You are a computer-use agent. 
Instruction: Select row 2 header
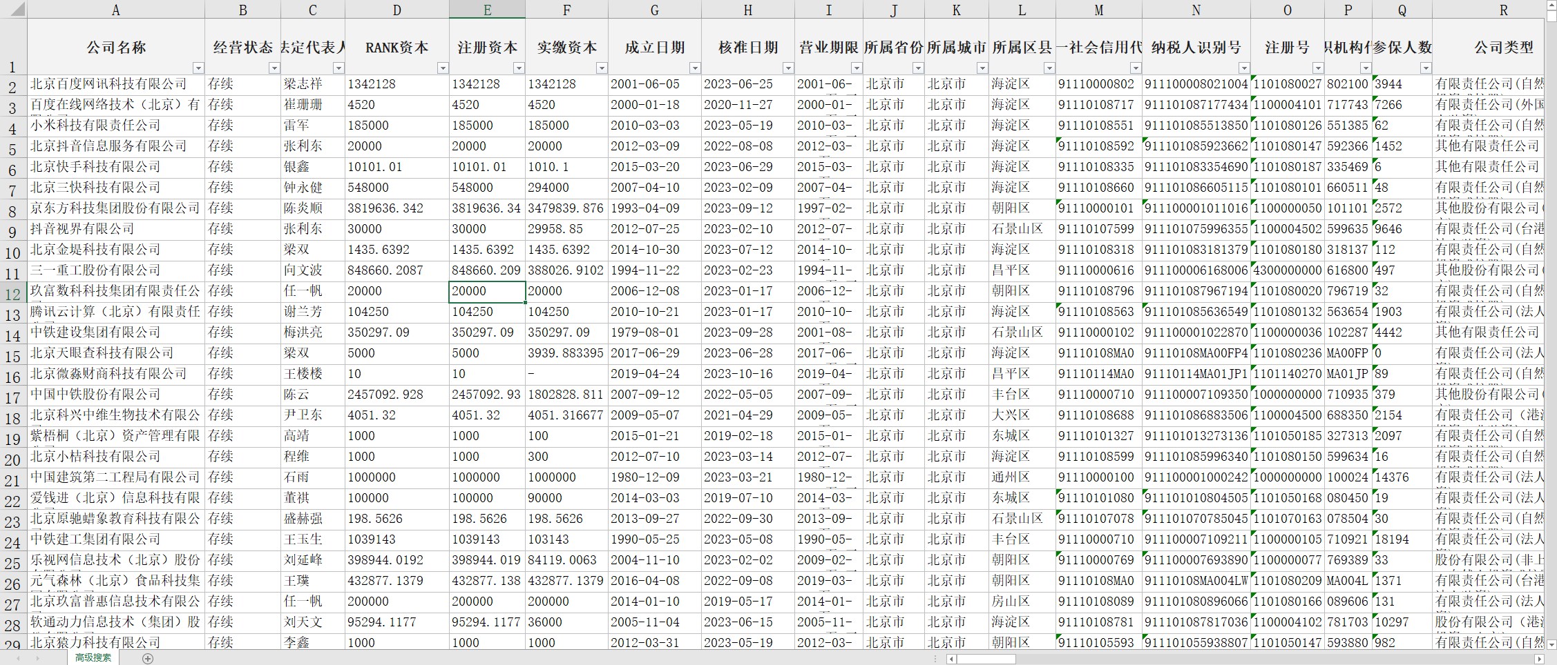pos(13,86)
